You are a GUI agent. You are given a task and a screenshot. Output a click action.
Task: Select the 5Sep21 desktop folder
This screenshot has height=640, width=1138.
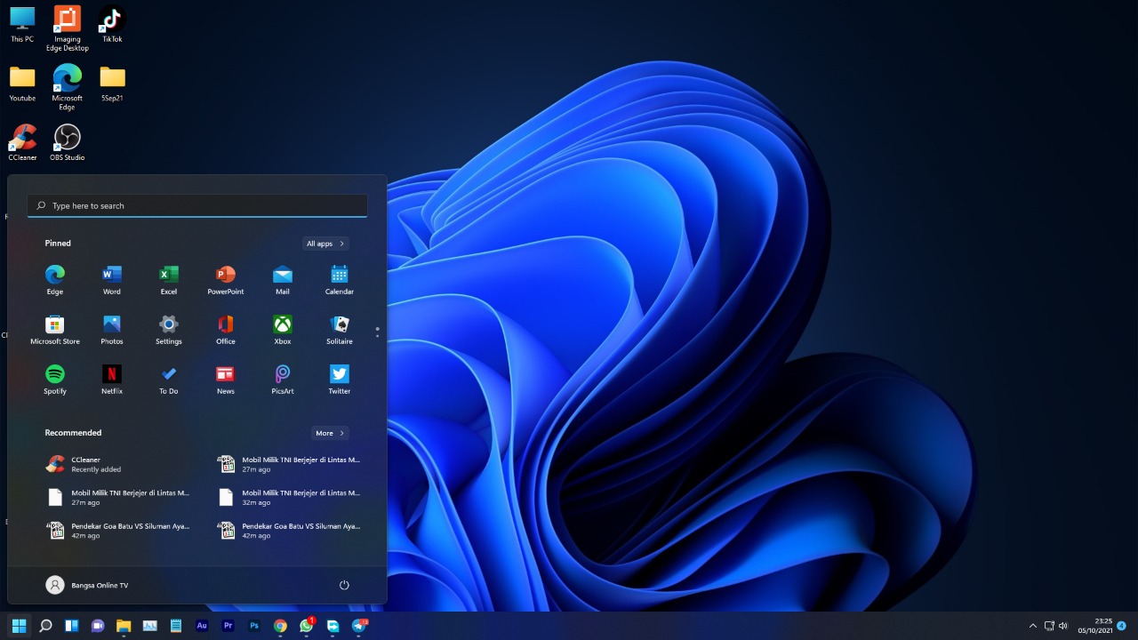pyautogui.click(x=112, y=84)
